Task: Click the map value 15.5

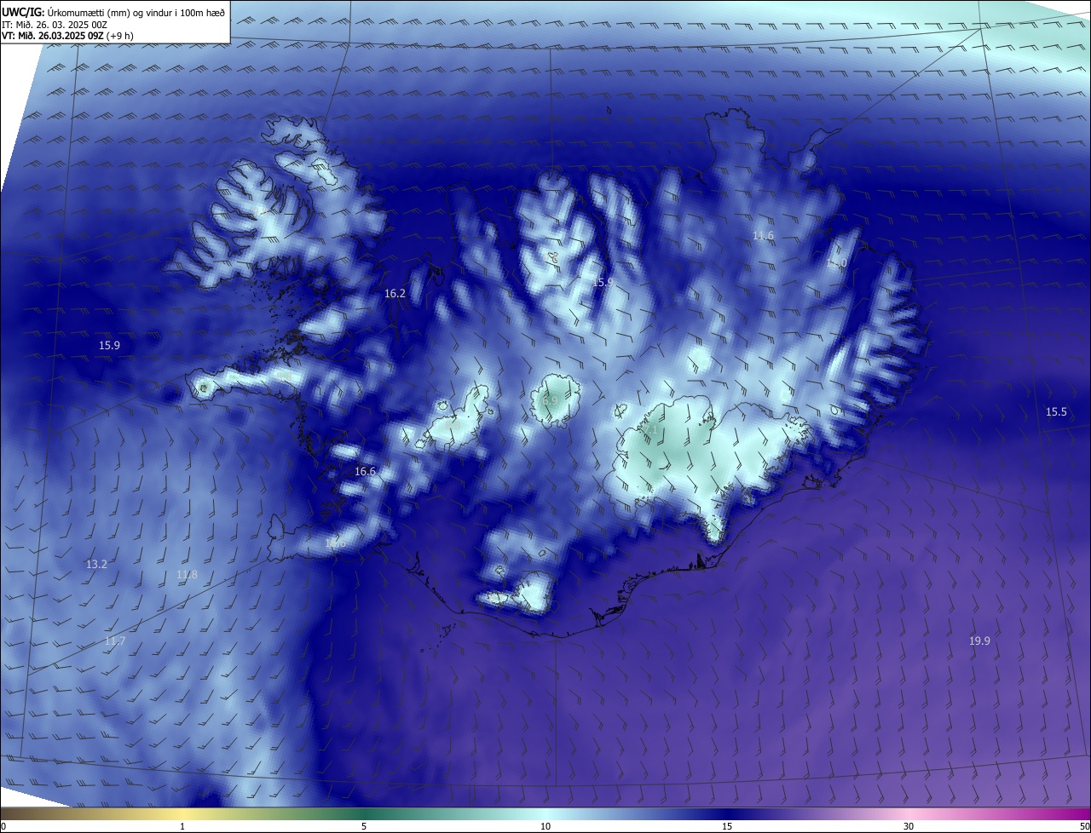Action: coord(1056,411)
